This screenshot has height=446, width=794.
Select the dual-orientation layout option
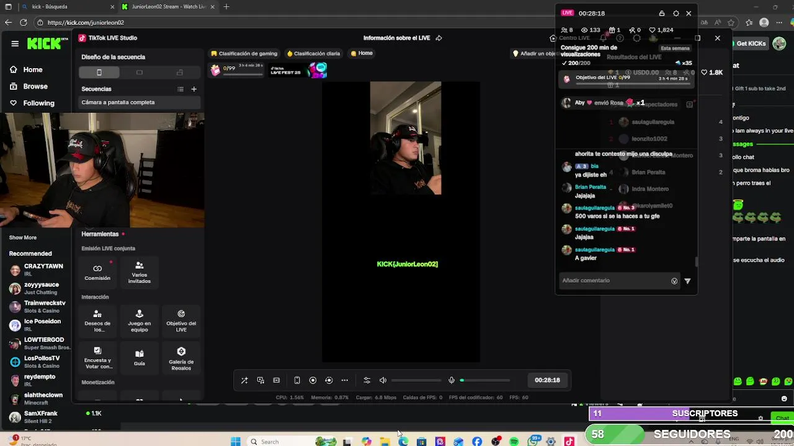(x=180, y=72)
